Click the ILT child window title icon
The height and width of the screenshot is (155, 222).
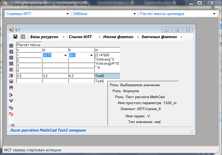[11, 30]
